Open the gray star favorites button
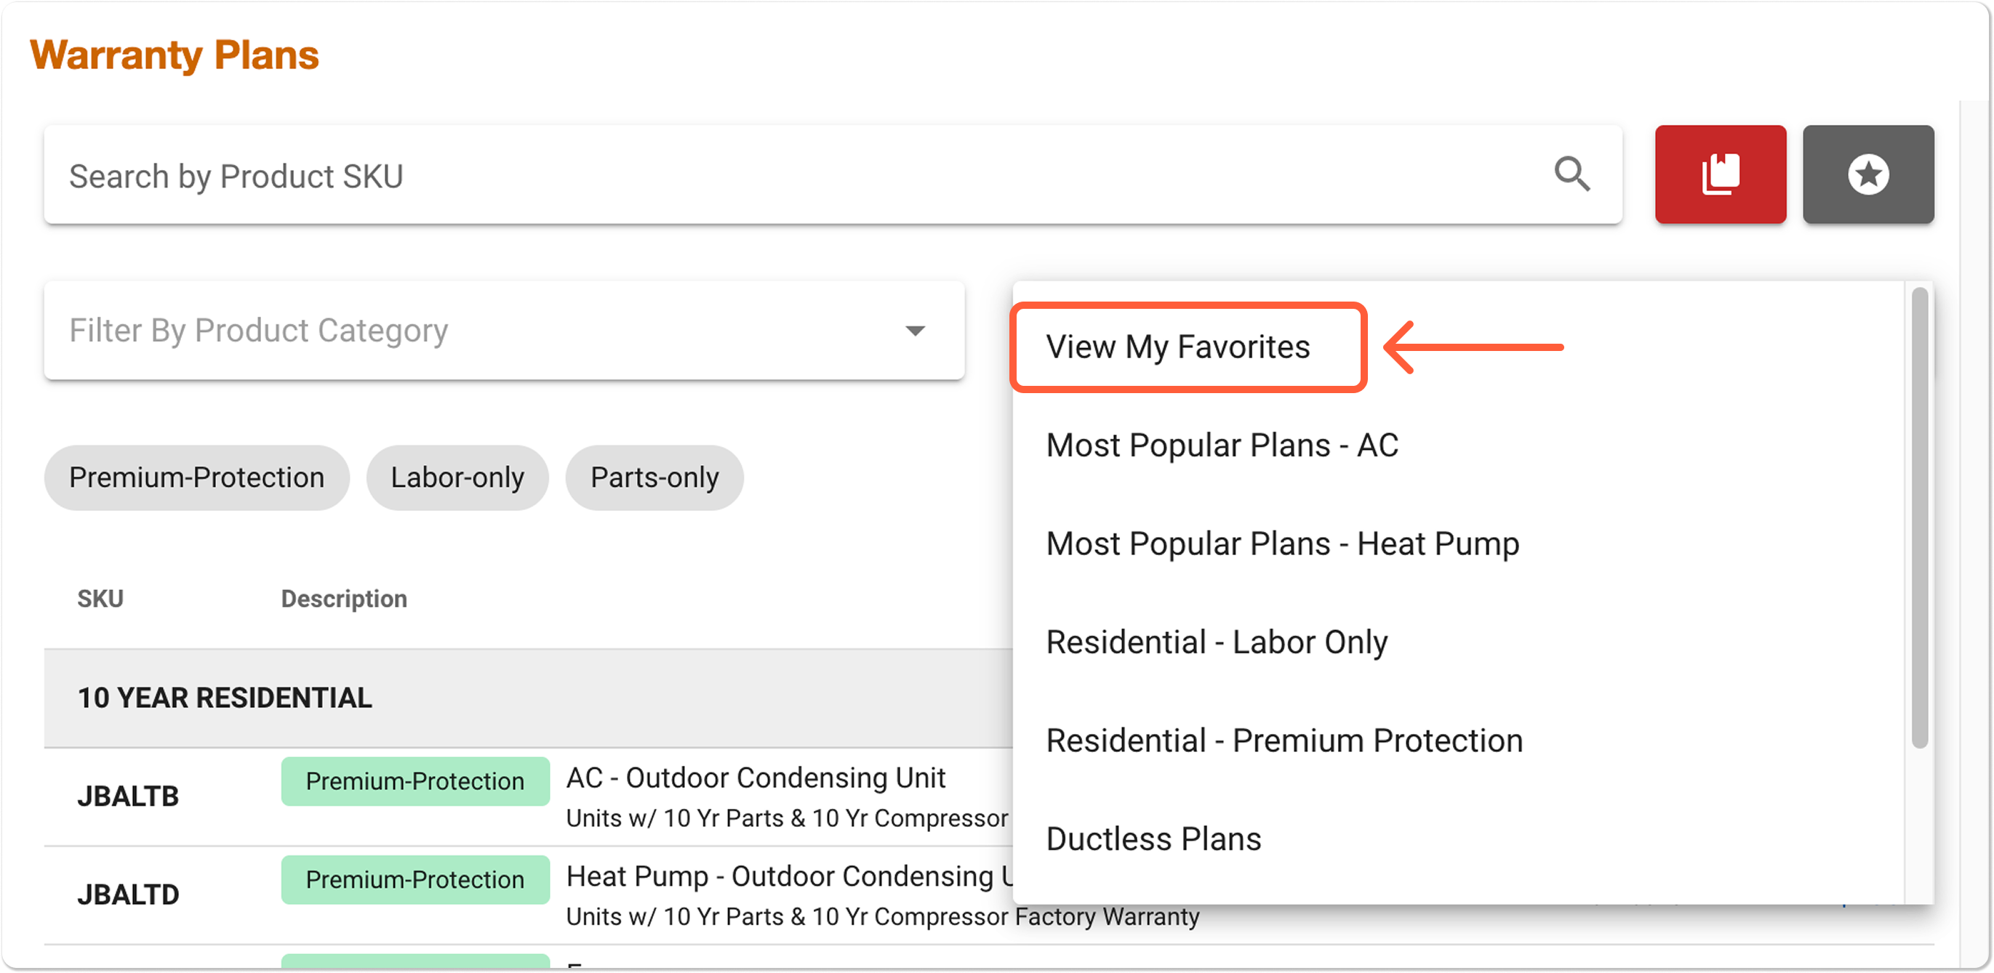Viewport: 1994px width, 973px height. click(1867, 174)
